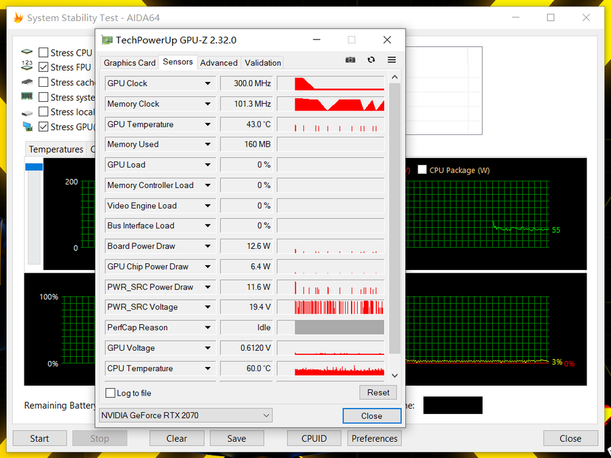Click the GPU-Z screenshot camera icon
This screenshot has height=458, width=611.
click(350, 60)
